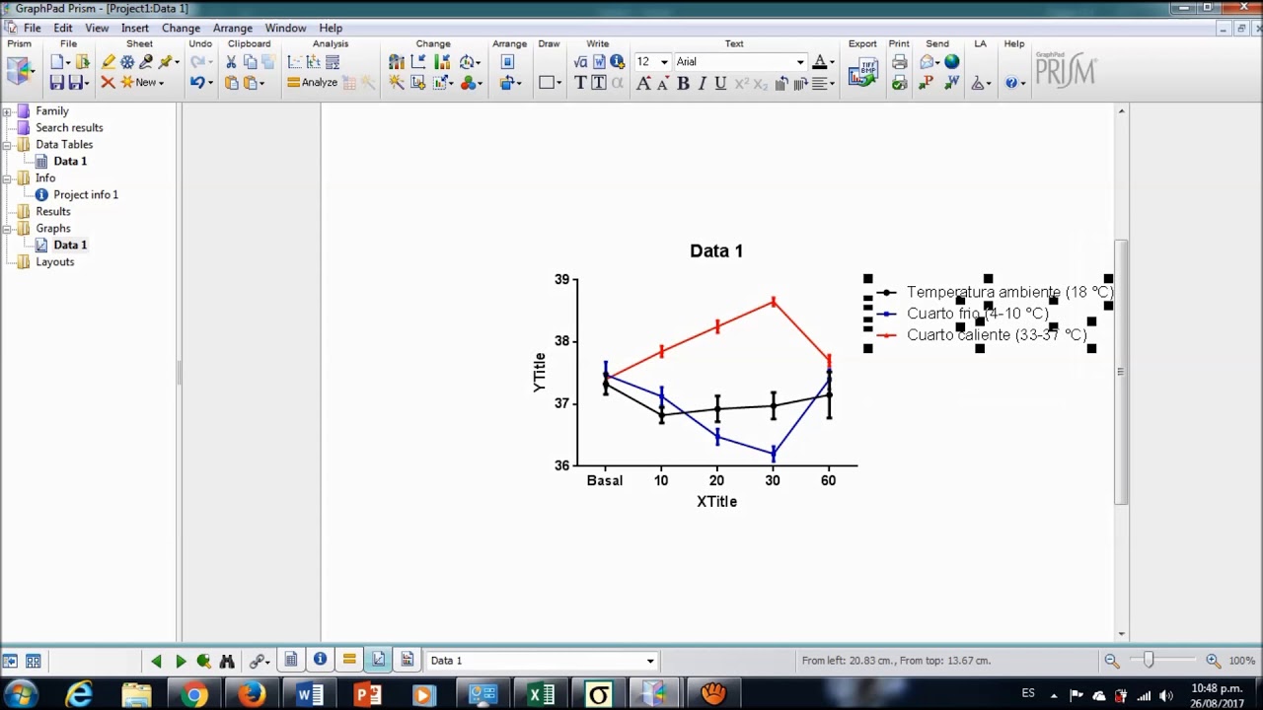Viewport: 1263px width, 710px height.
Task: Toggle Bold text formatting
Action: pyautogui.click(x=683, y=84)
